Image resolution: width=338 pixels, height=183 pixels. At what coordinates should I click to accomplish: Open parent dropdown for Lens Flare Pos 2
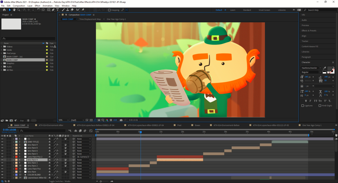click(x=84, y=157)
